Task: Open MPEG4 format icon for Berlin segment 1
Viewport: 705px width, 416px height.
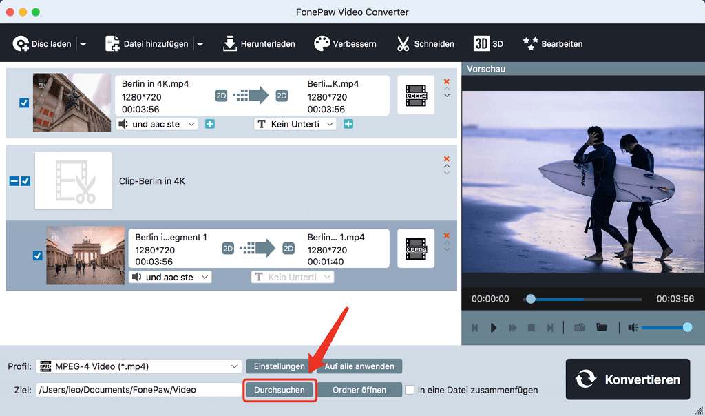Action: (x=416, y=249)
